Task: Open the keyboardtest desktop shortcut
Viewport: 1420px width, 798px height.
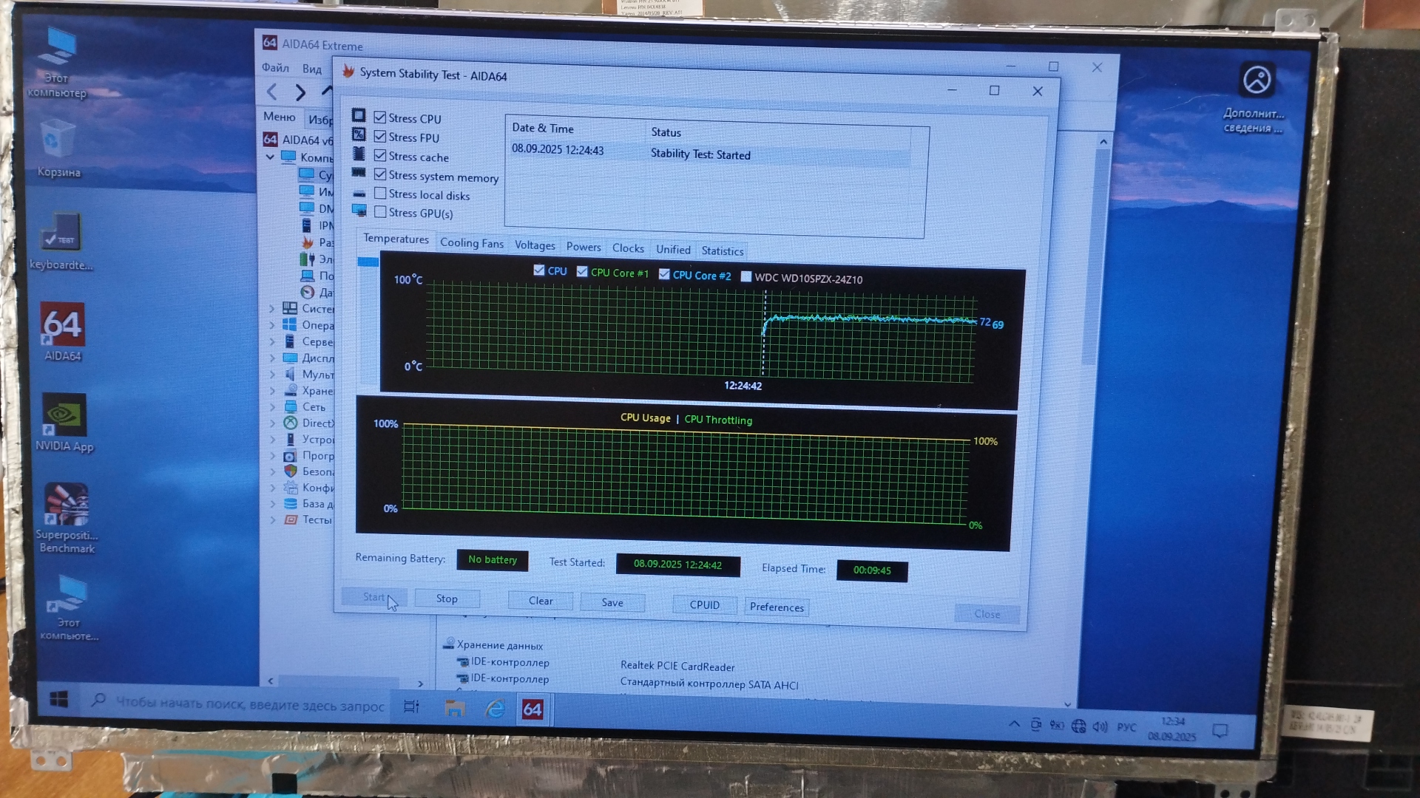Action: click(61, 232)
